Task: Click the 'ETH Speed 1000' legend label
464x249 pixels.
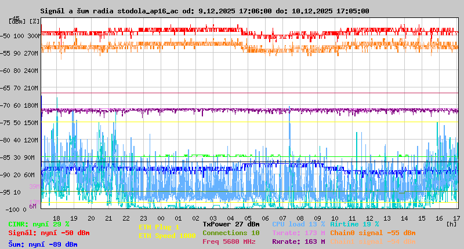Action: (x=167, y=236)
